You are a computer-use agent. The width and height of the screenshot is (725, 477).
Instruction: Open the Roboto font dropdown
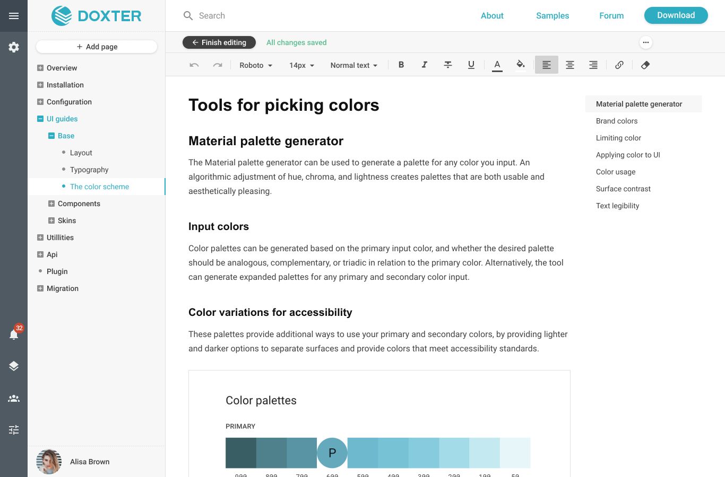click(255, 65)
